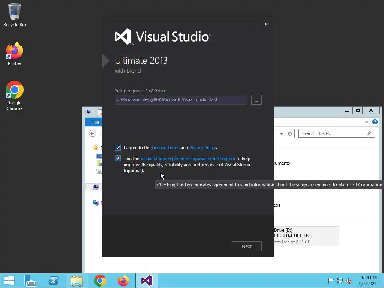This screenshot has height=288, width=384.
Task: Go back in the File Explorer window
Action: coord(92,133)
